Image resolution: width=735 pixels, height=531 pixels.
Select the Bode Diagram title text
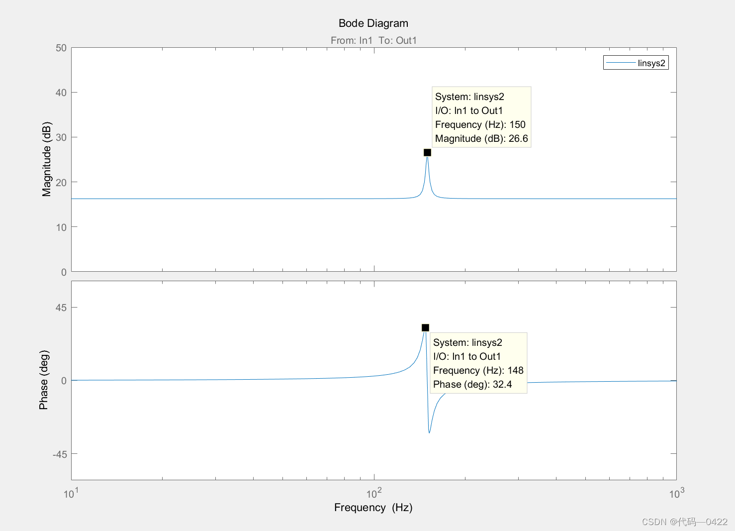pos(373,23)
